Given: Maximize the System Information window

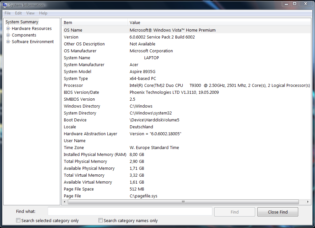Looking at the screenshot, I should tap(295, 4).
